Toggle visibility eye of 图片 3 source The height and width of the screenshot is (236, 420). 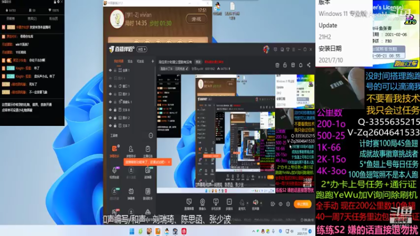coord(110,94)
